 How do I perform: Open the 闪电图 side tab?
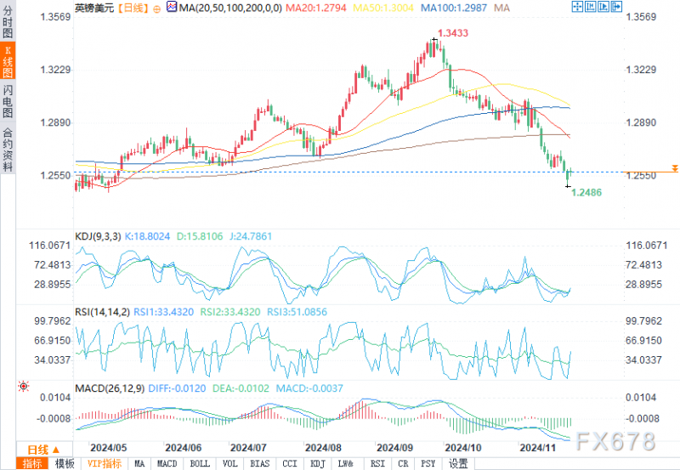tap(8, 102)
